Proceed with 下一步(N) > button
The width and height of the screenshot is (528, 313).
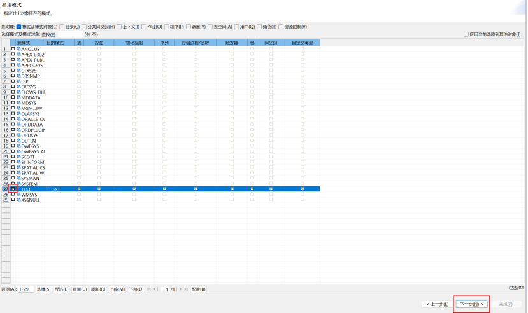coord(471,304)
